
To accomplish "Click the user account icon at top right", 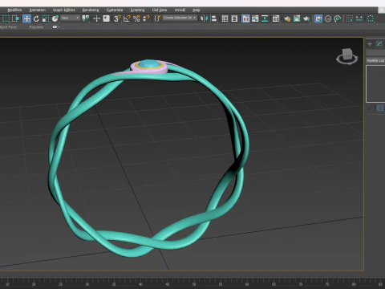I will 381,10.
